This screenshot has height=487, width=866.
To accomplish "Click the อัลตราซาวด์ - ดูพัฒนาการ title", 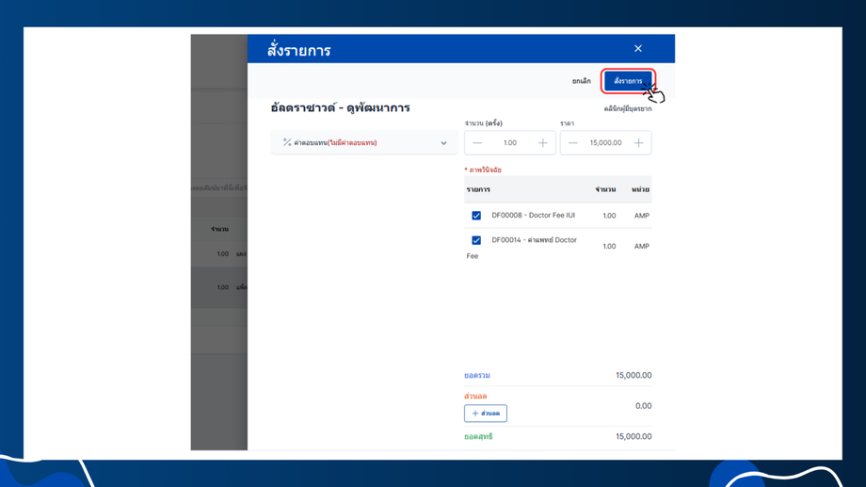I will (x=340, y=107).
